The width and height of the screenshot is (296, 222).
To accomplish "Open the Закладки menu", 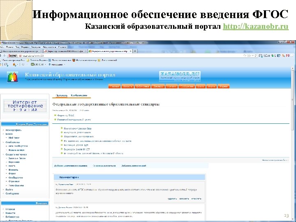I will (36, 47).
